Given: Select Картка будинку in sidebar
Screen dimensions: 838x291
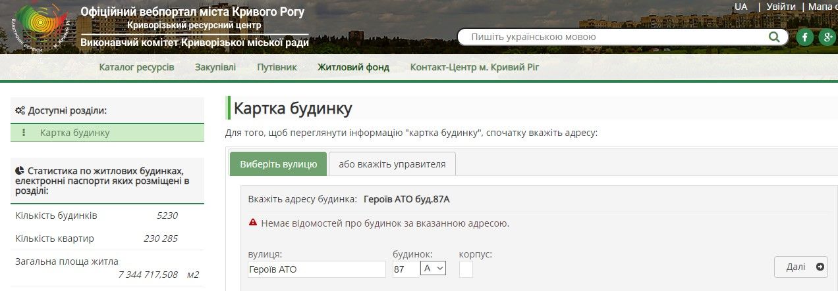Looking at the screenshot, I should click(107, 133).
